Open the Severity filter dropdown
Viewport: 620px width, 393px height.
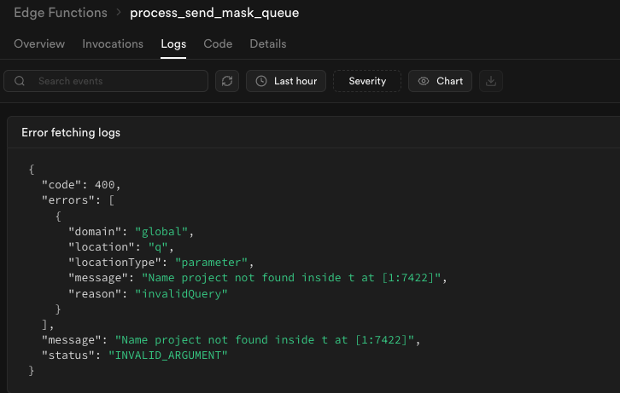(x=367, y=81)
